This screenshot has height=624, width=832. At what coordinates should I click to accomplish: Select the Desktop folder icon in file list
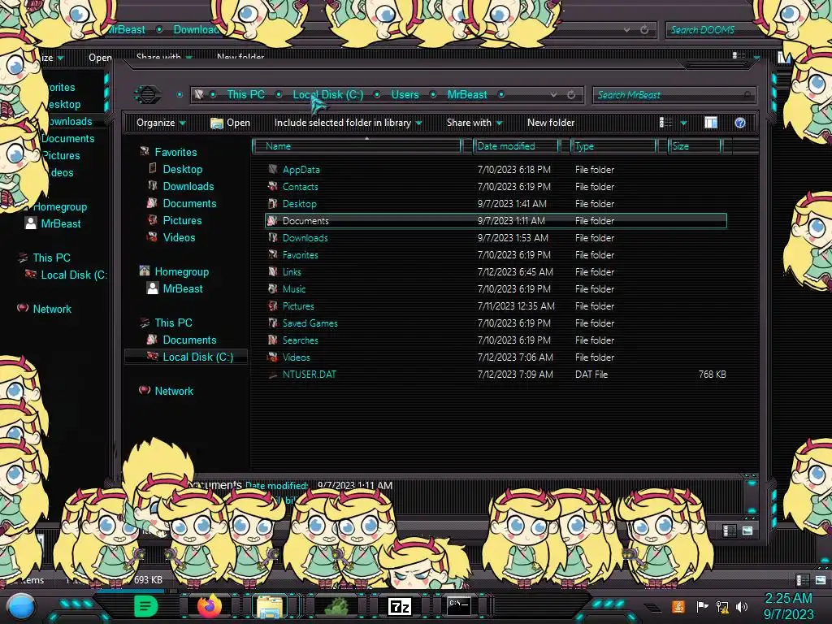pos(273,203)
